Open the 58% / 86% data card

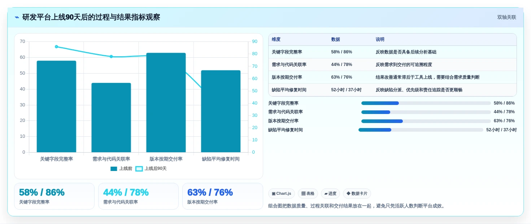pyautogui.click(x=54, y=196)
